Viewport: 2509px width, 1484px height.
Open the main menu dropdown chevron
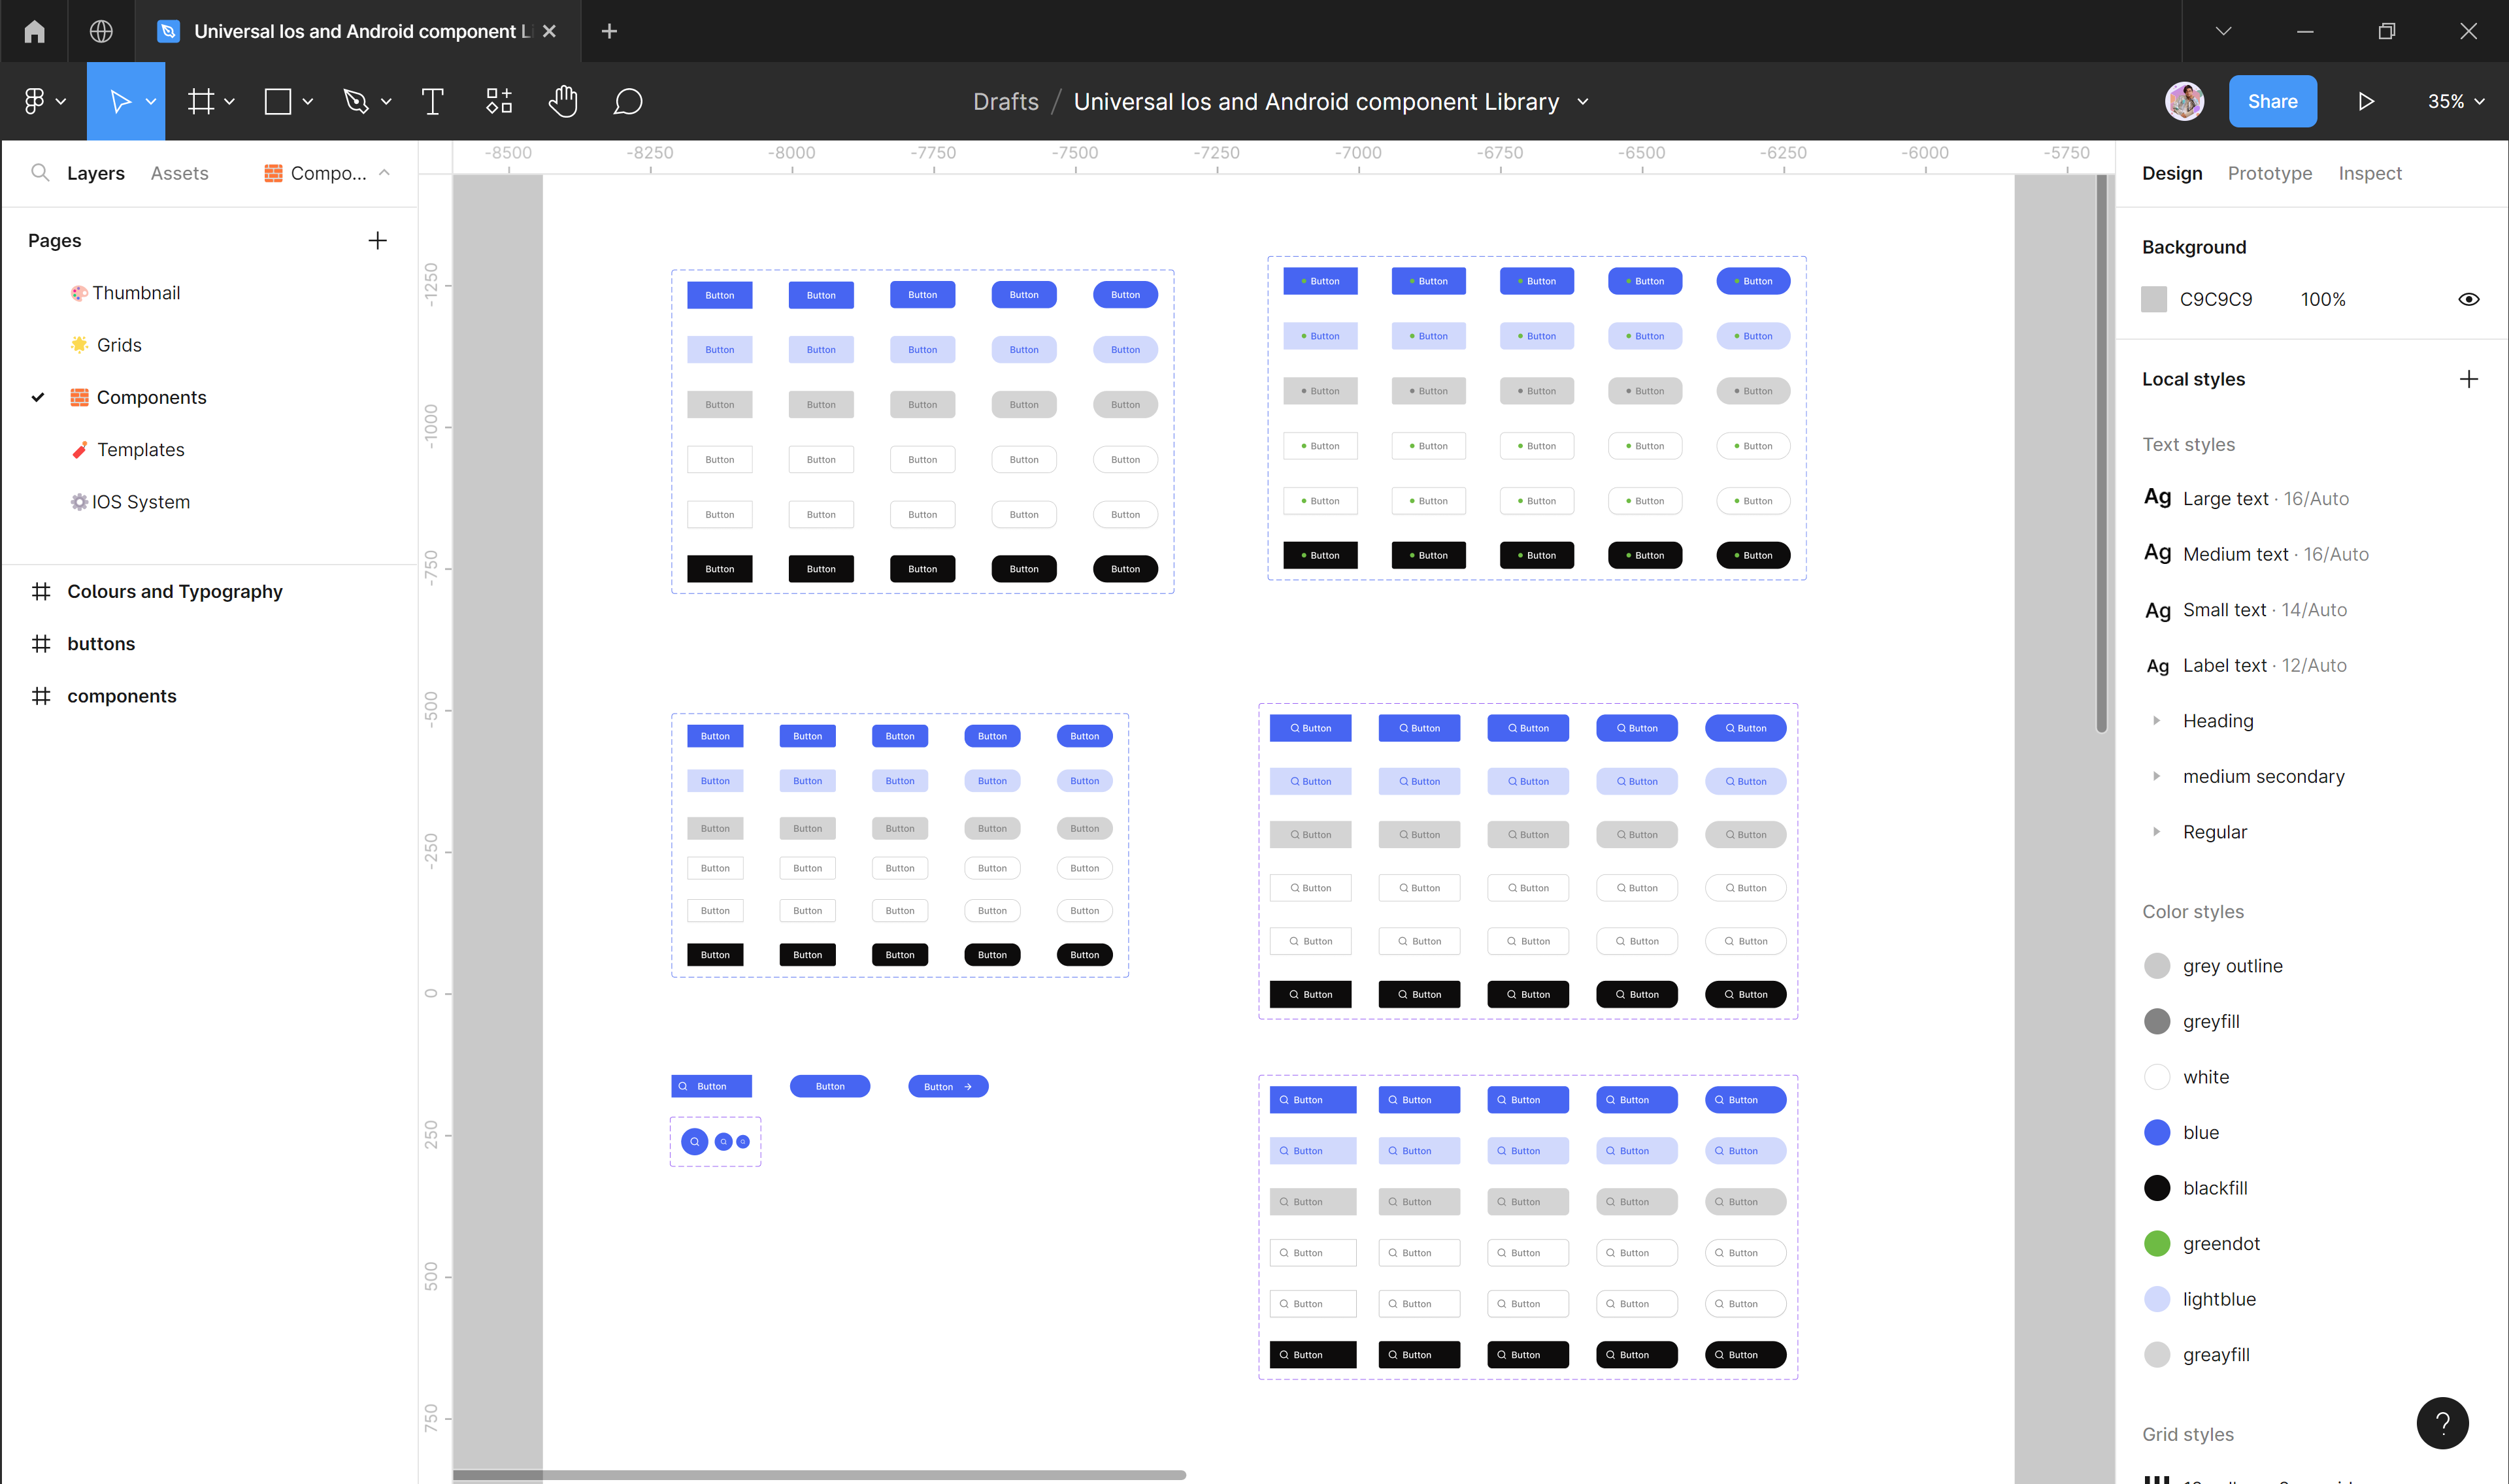tap(61, 101)
